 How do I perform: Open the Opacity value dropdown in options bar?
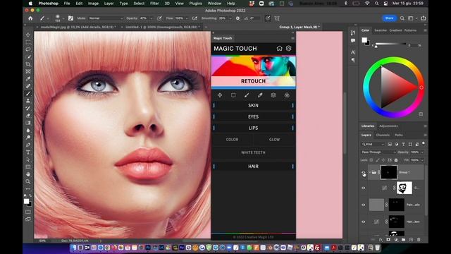coord(152,18)
